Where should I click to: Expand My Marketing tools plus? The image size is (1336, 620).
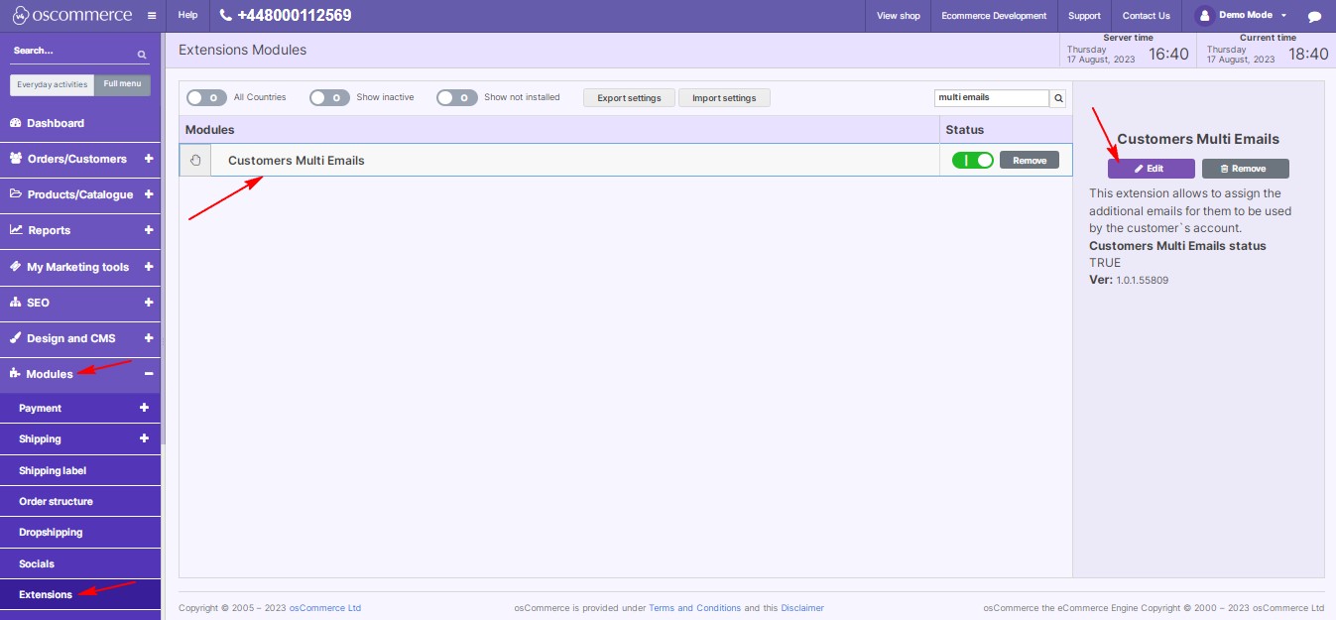[149, 267]
